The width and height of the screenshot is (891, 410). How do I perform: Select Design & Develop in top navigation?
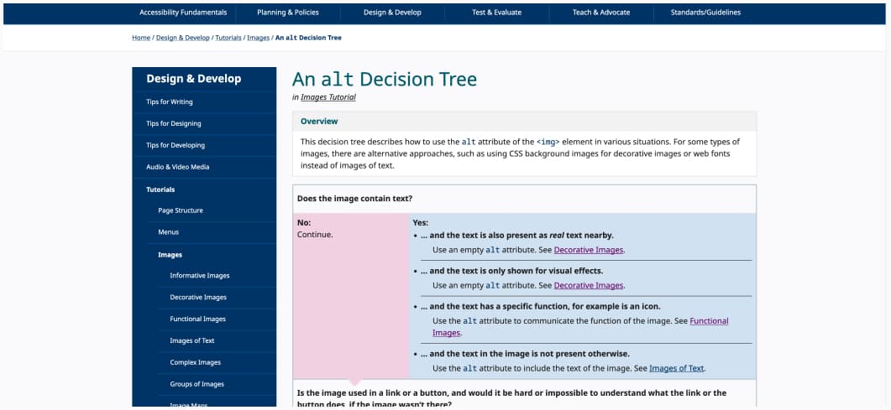tap(392, 13)
